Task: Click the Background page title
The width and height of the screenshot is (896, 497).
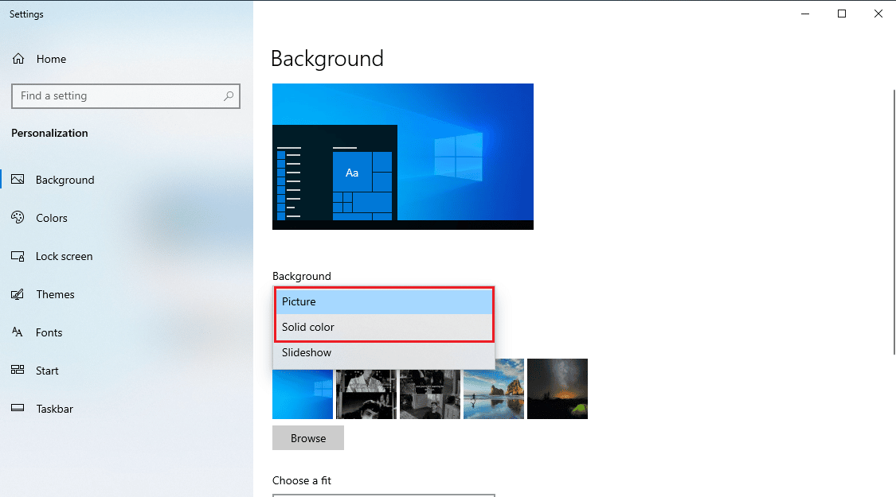Action: (x=327, y=59)
